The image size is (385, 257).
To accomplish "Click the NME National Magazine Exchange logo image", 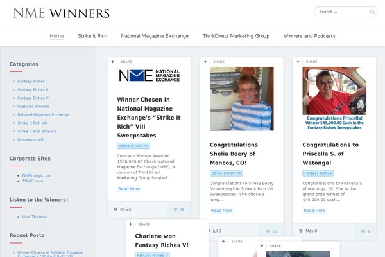I will 149,76.
